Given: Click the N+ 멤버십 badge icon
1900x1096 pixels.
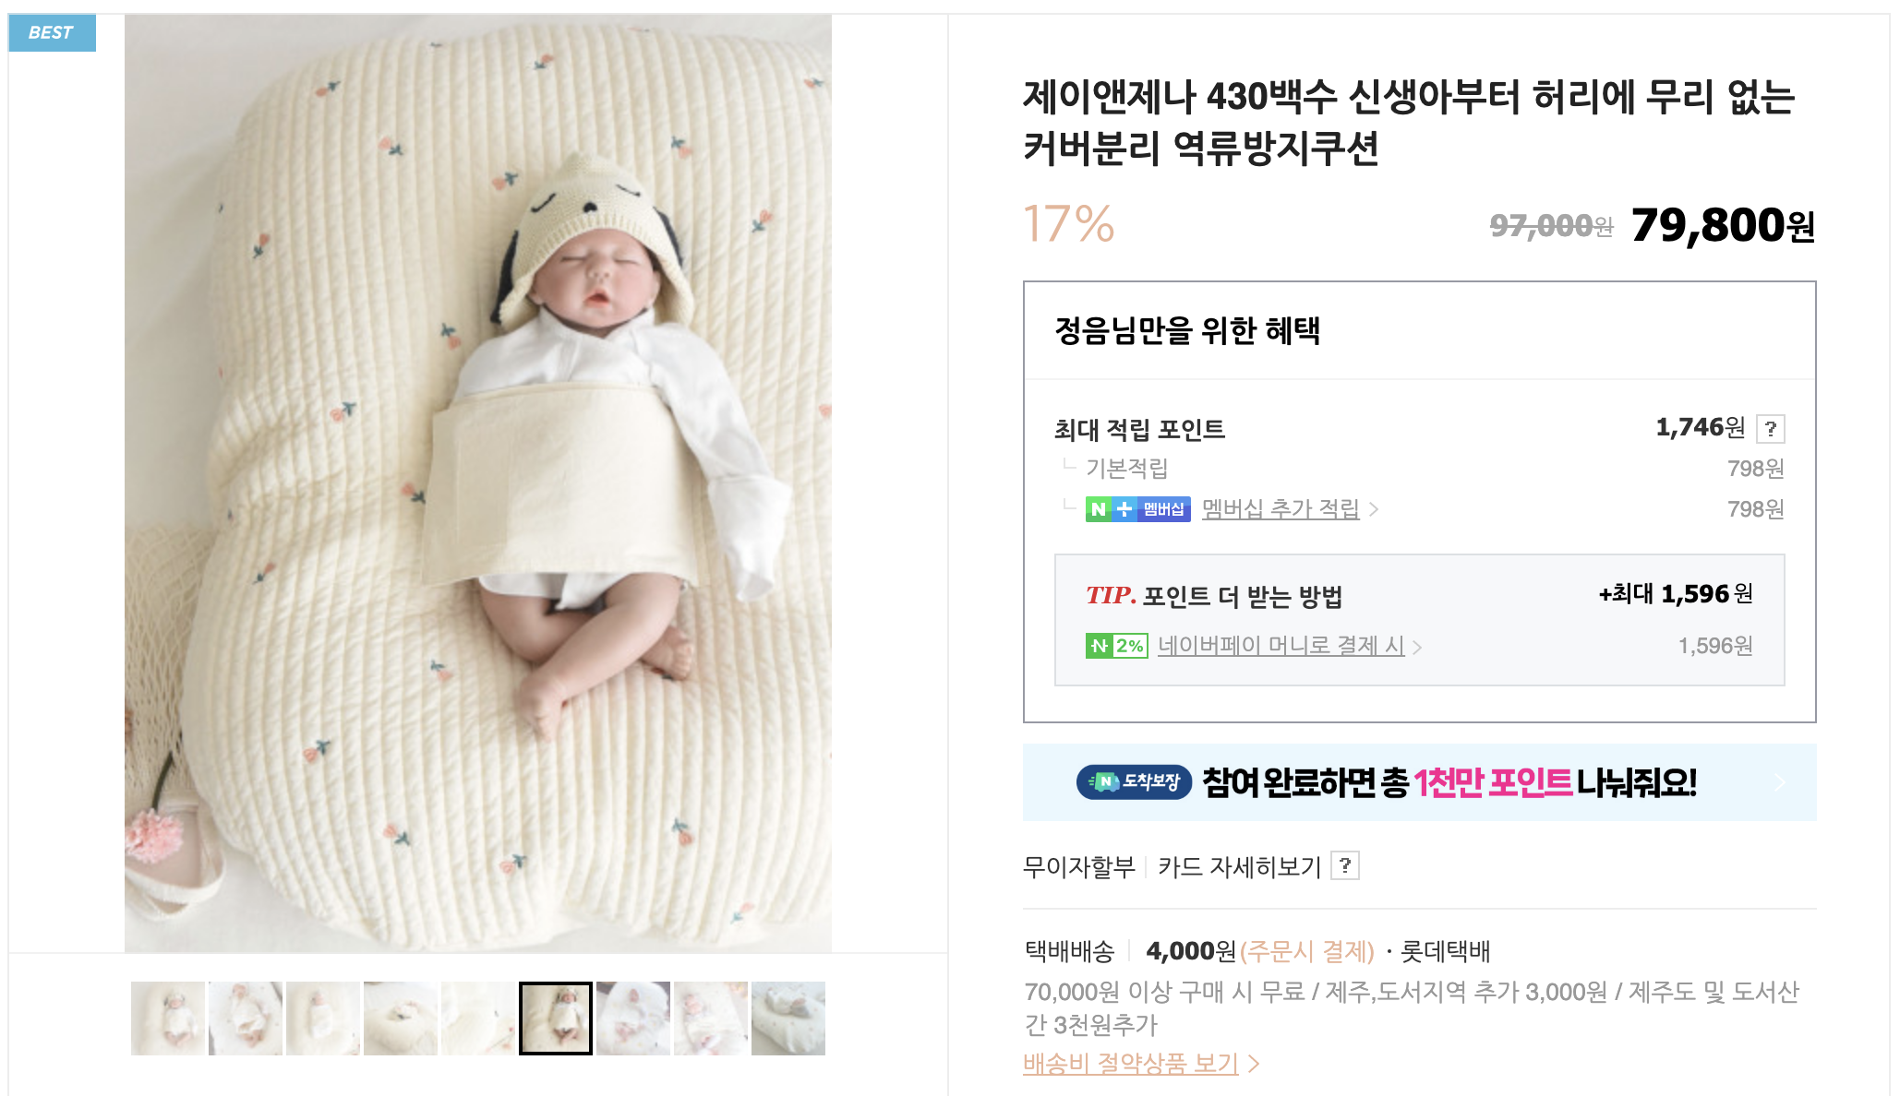Looking at the screenshot, I should 1137,509.
